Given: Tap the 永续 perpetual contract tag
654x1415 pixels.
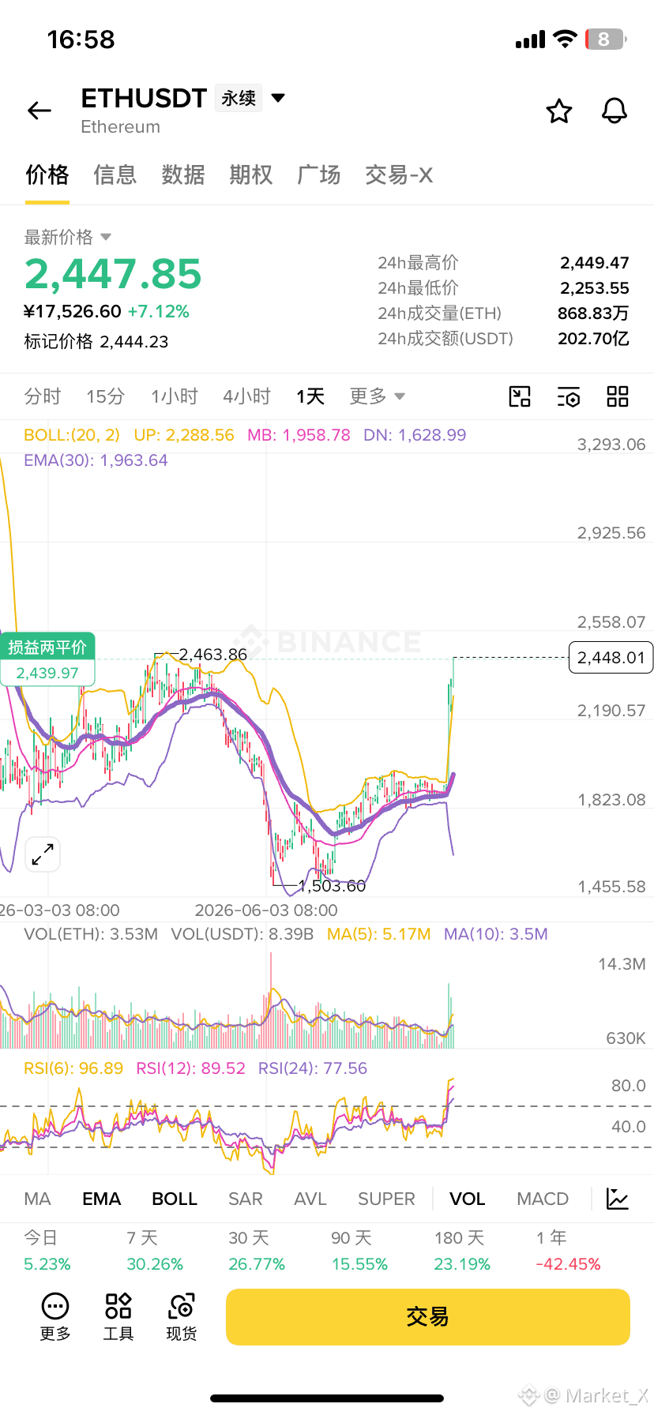Looking at the screenshot, I should 239,98.
